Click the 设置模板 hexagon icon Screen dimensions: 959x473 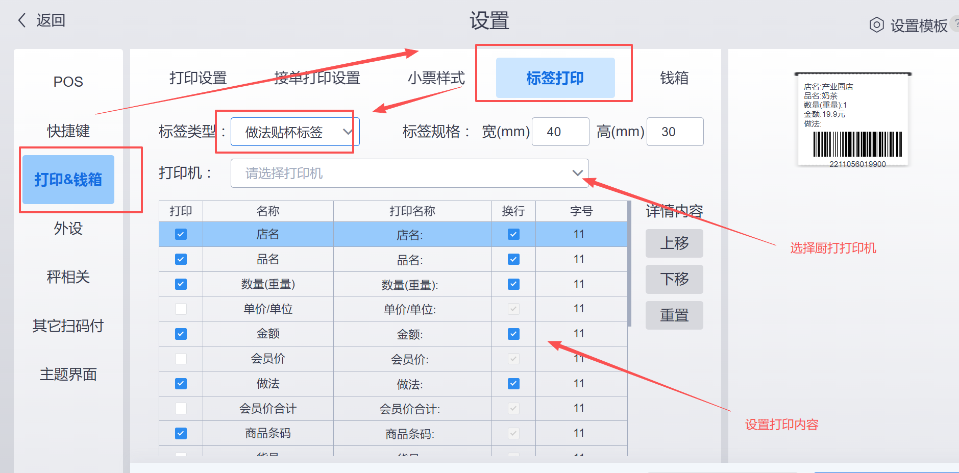click(x=876, y=25)
